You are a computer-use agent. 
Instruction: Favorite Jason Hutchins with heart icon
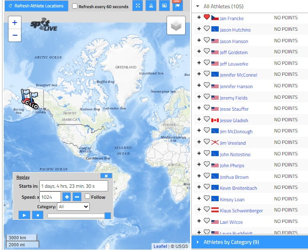coord(207,29)
